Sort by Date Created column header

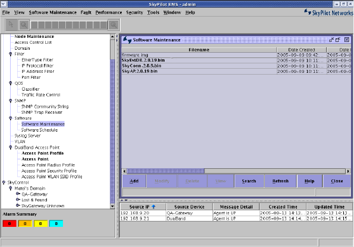click(x=301, y=50)
